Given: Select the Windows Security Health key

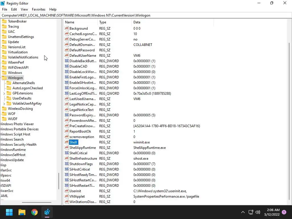Looking at the screenshot, I should tap(18, 145).
